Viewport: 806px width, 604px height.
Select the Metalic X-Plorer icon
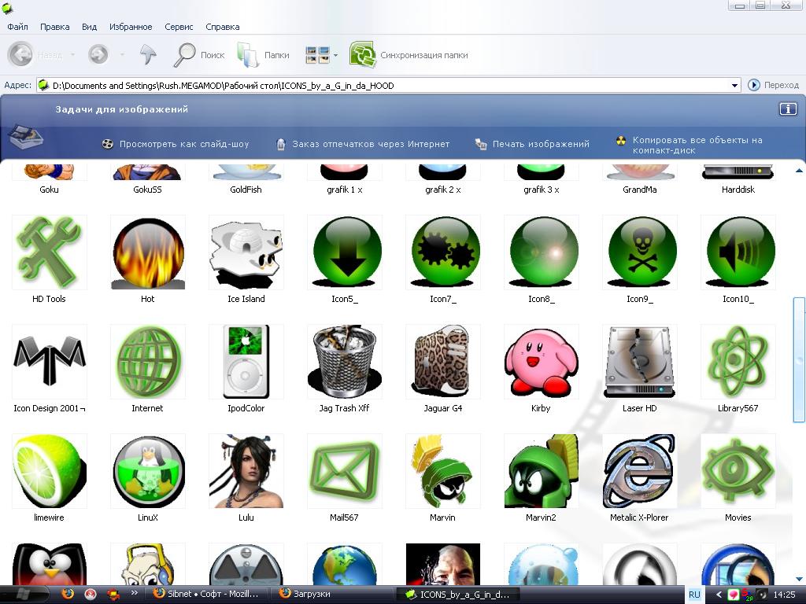640,471
